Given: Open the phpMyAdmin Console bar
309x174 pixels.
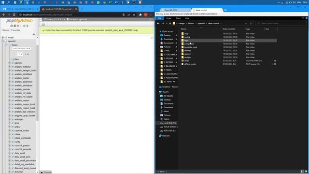Looking at the screenshot, I should click(46, 172).
